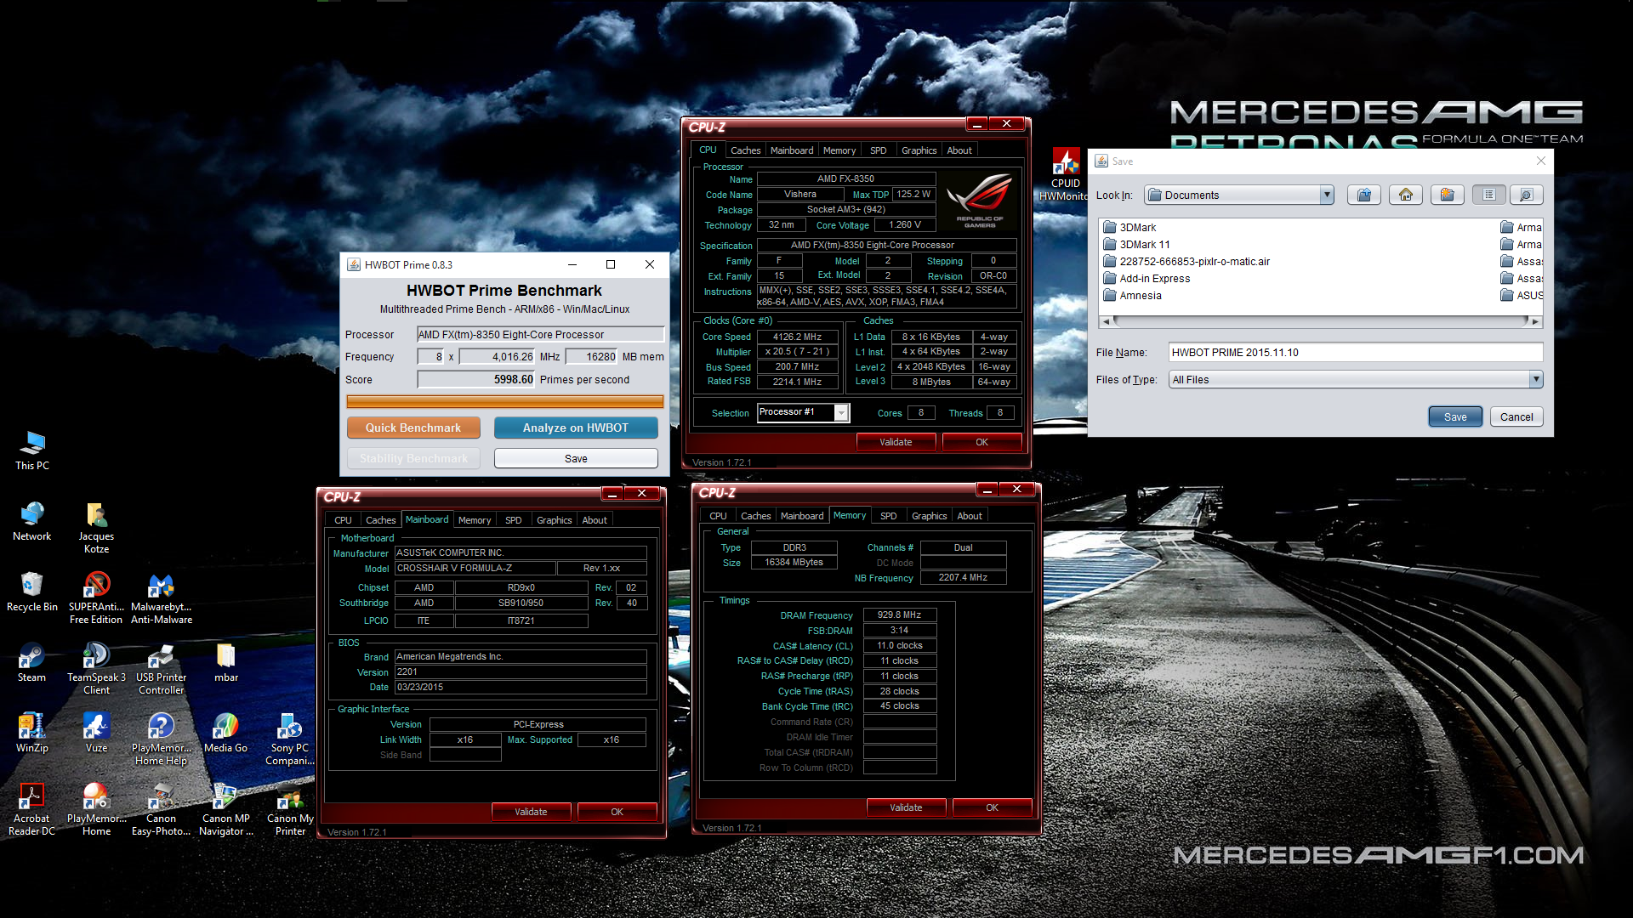The image size is (1633, 918).
Task: Select the Amnesia folder
Action: coord(1132,295)
